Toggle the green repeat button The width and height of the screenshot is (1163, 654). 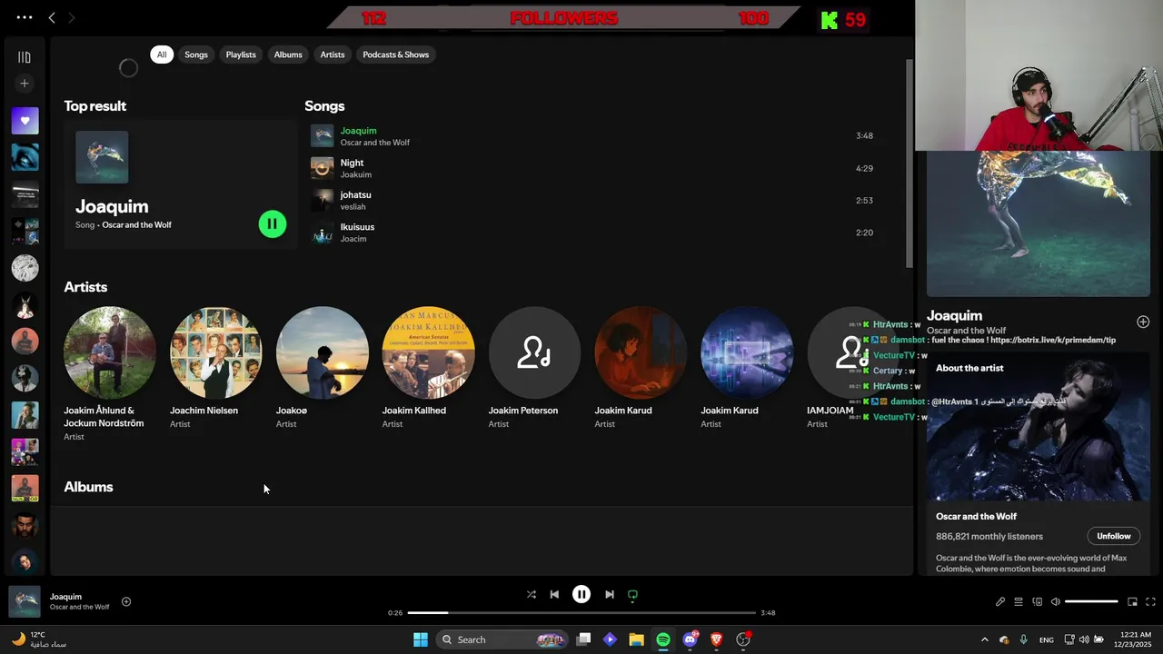[x=632, y=595]
